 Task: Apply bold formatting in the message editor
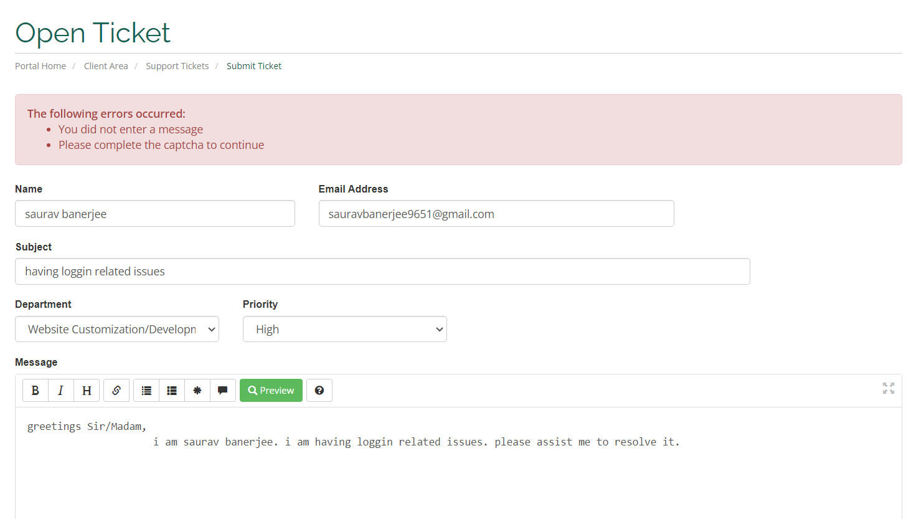click(35, 390)
